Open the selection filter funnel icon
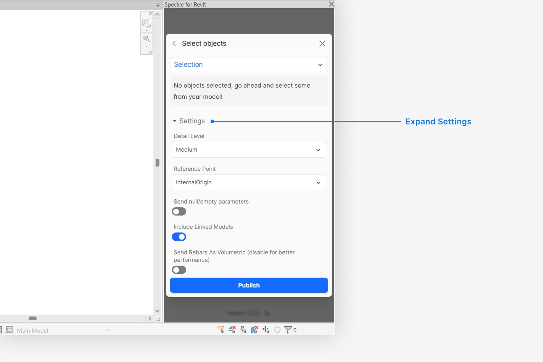This screenshot has height=362, width=543. coord(288,330)
